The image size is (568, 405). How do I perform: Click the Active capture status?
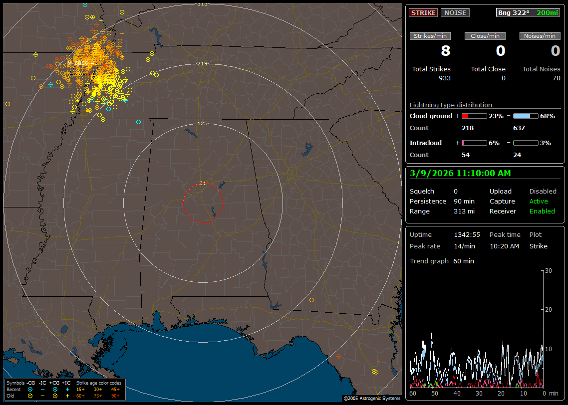[539, 202]
